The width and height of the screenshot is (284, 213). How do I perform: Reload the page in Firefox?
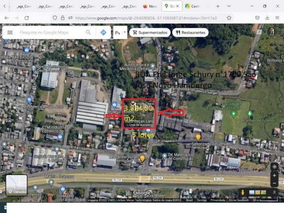[27, 18]
